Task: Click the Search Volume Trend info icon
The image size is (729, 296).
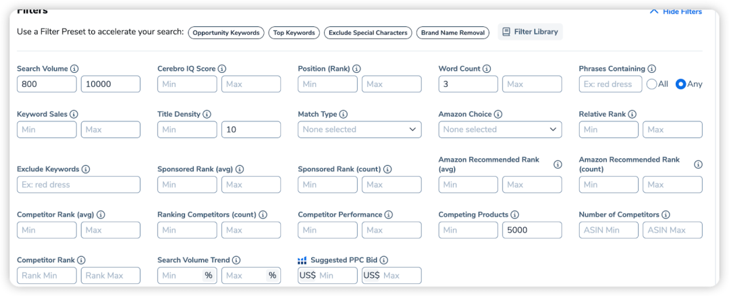Action: pyautogui.click(x=236, y=260)
